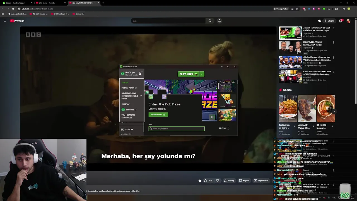Choose PROFİLİ YÖNET menu entry

click(x=129, y=88)
